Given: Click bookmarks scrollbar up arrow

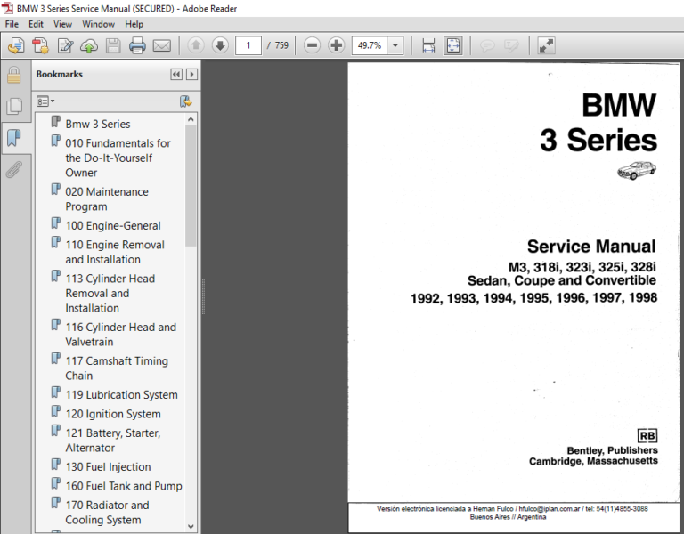Looking at the screenshot, I should point(191,119).
